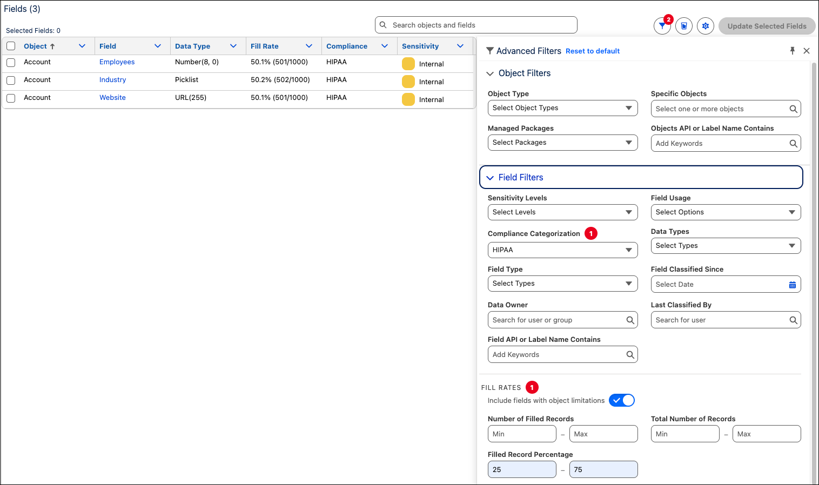Click search icon in Objects API Name field

point(793,144)
